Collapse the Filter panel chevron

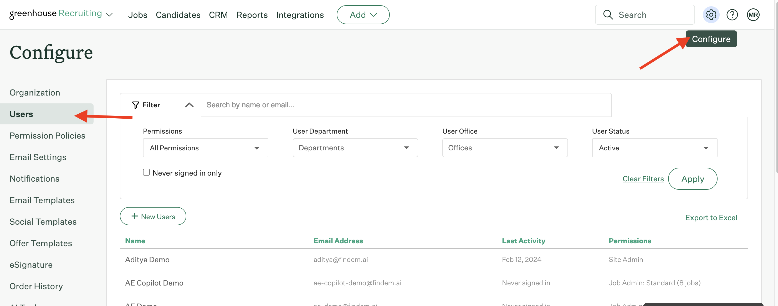click(x=189, y=105)
